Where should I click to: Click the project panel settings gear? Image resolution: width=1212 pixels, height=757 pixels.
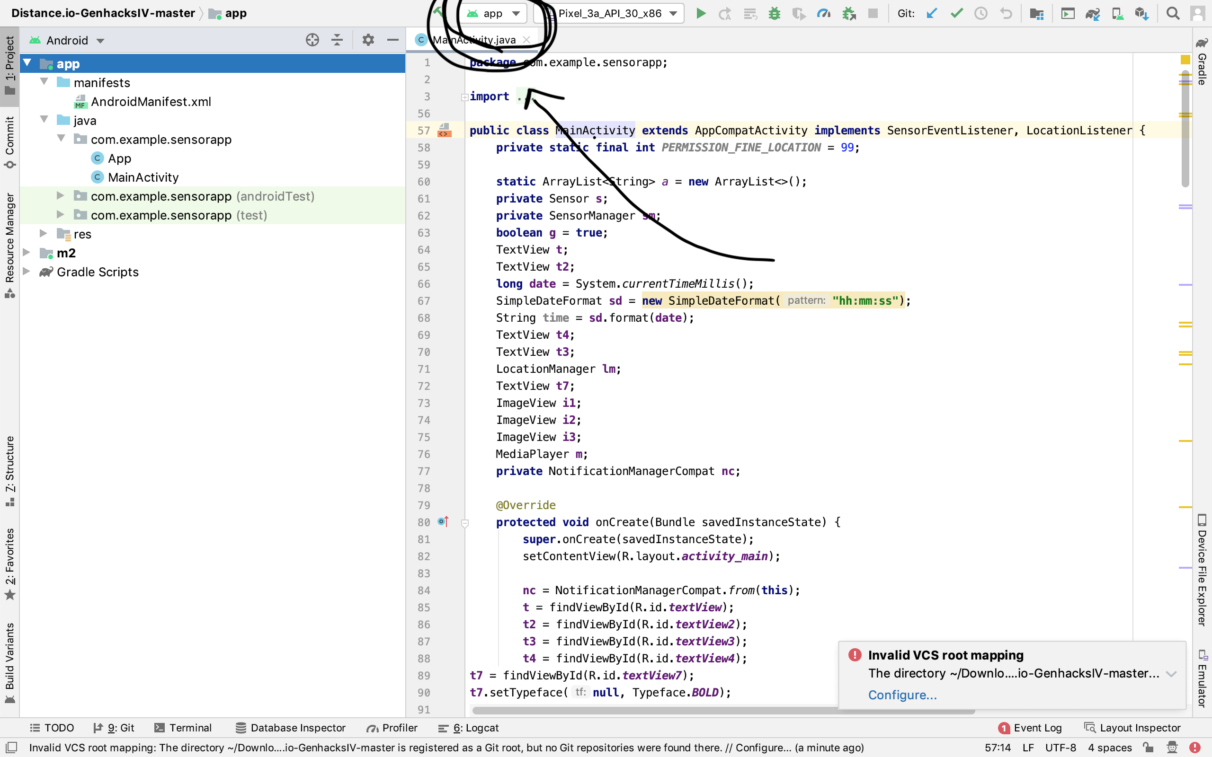368,40
